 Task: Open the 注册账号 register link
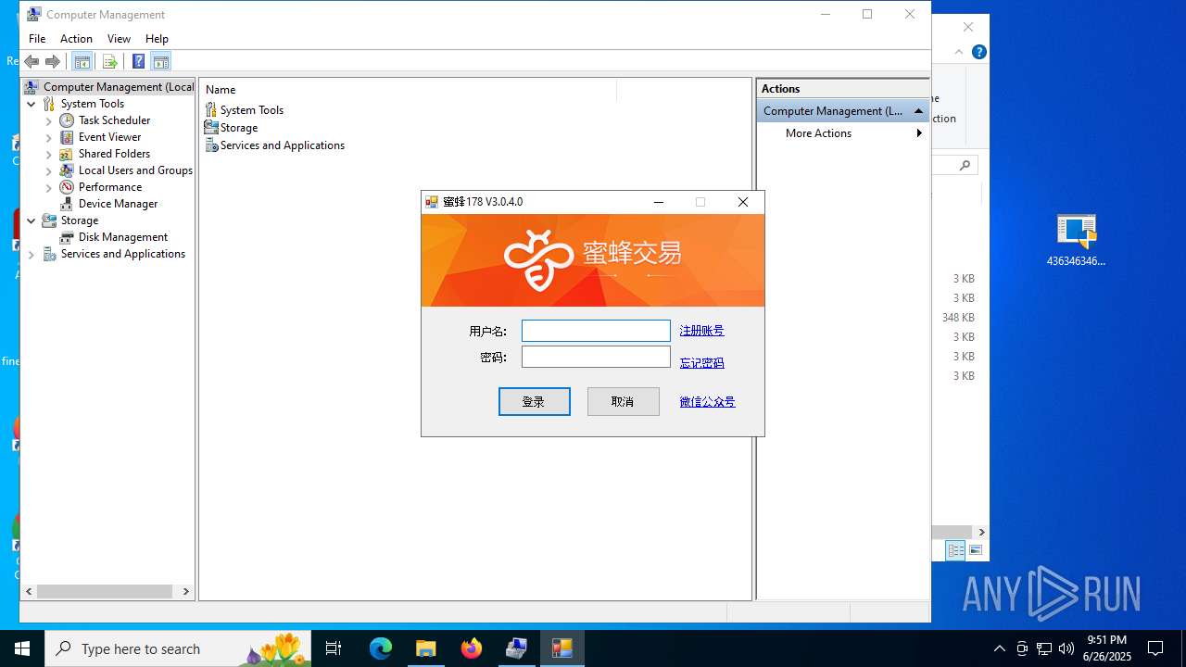coord(701,331)
